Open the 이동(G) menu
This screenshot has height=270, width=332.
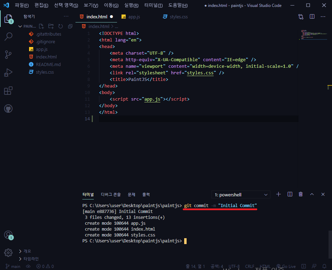pos(111,5)
